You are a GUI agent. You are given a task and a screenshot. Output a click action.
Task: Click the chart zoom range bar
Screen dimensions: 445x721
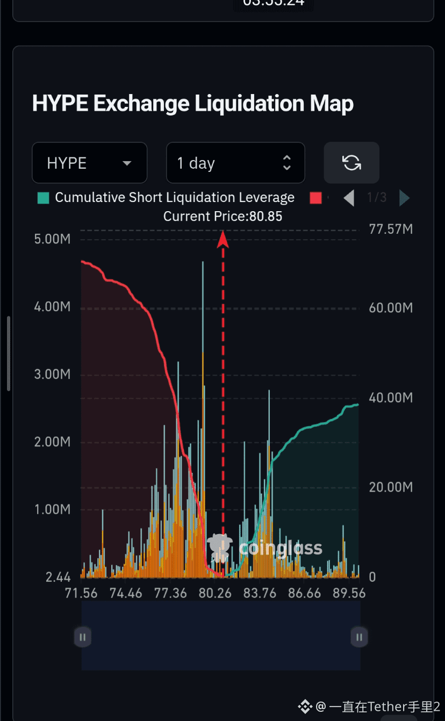221,636
